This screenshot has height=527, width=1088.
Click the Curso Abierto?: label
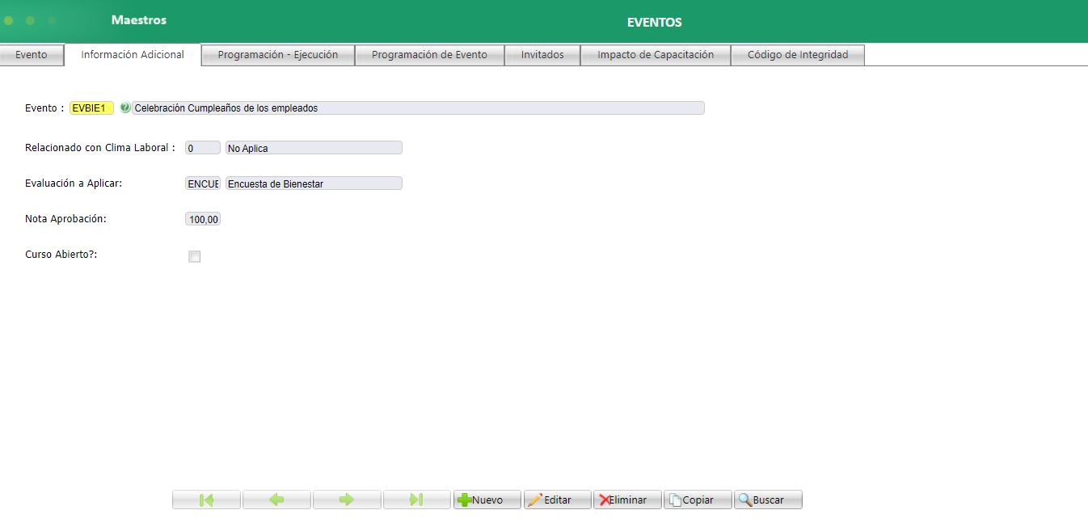[x=61, y=254]
